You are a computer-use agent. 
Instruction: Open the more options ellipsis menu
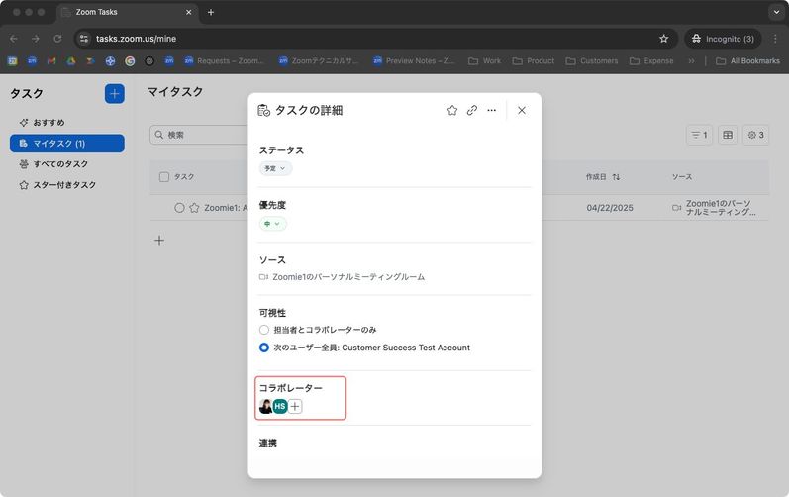click(492, 111)
